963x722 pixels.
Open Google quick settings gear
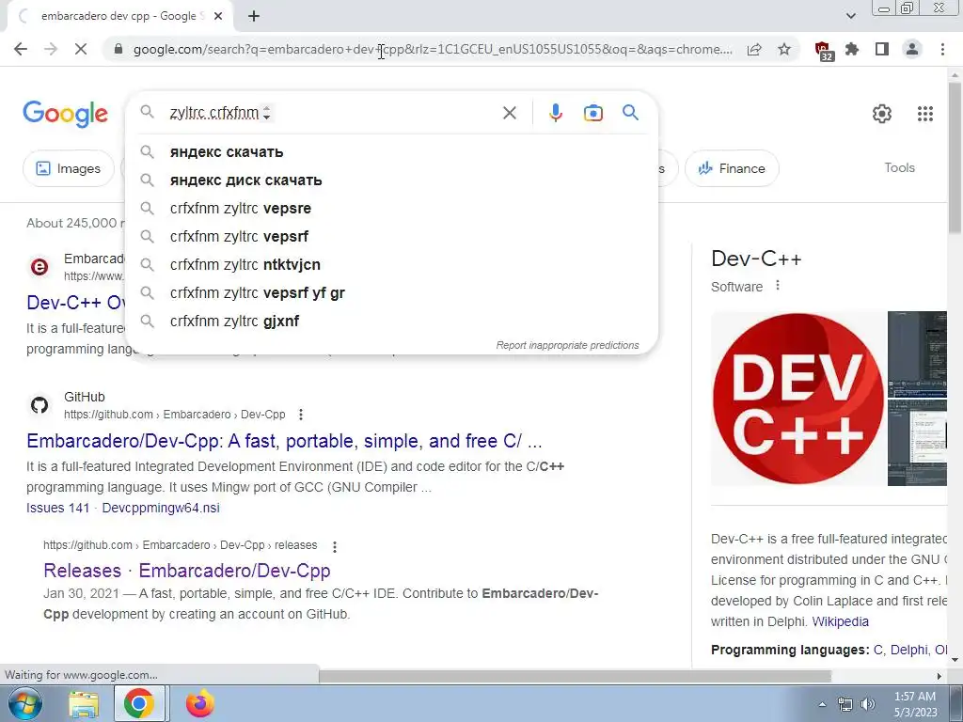(x=882, y=114)
